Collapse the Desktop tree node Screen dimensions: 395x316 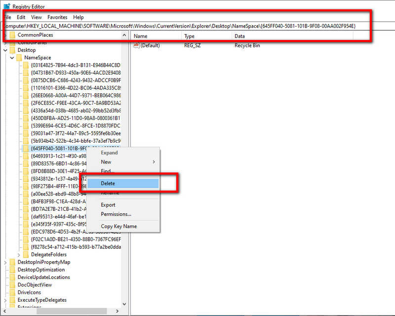coord(5,50)
